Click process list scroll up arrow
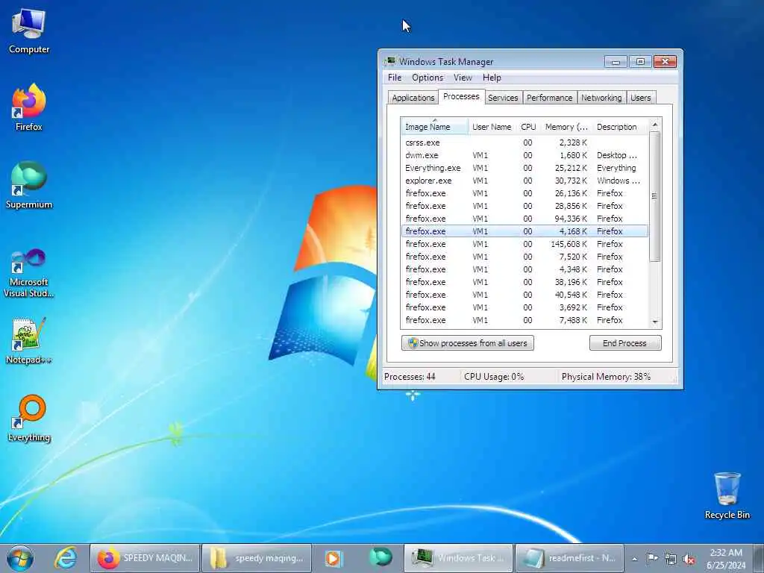The image size is (764, 573). click(655, 125)
